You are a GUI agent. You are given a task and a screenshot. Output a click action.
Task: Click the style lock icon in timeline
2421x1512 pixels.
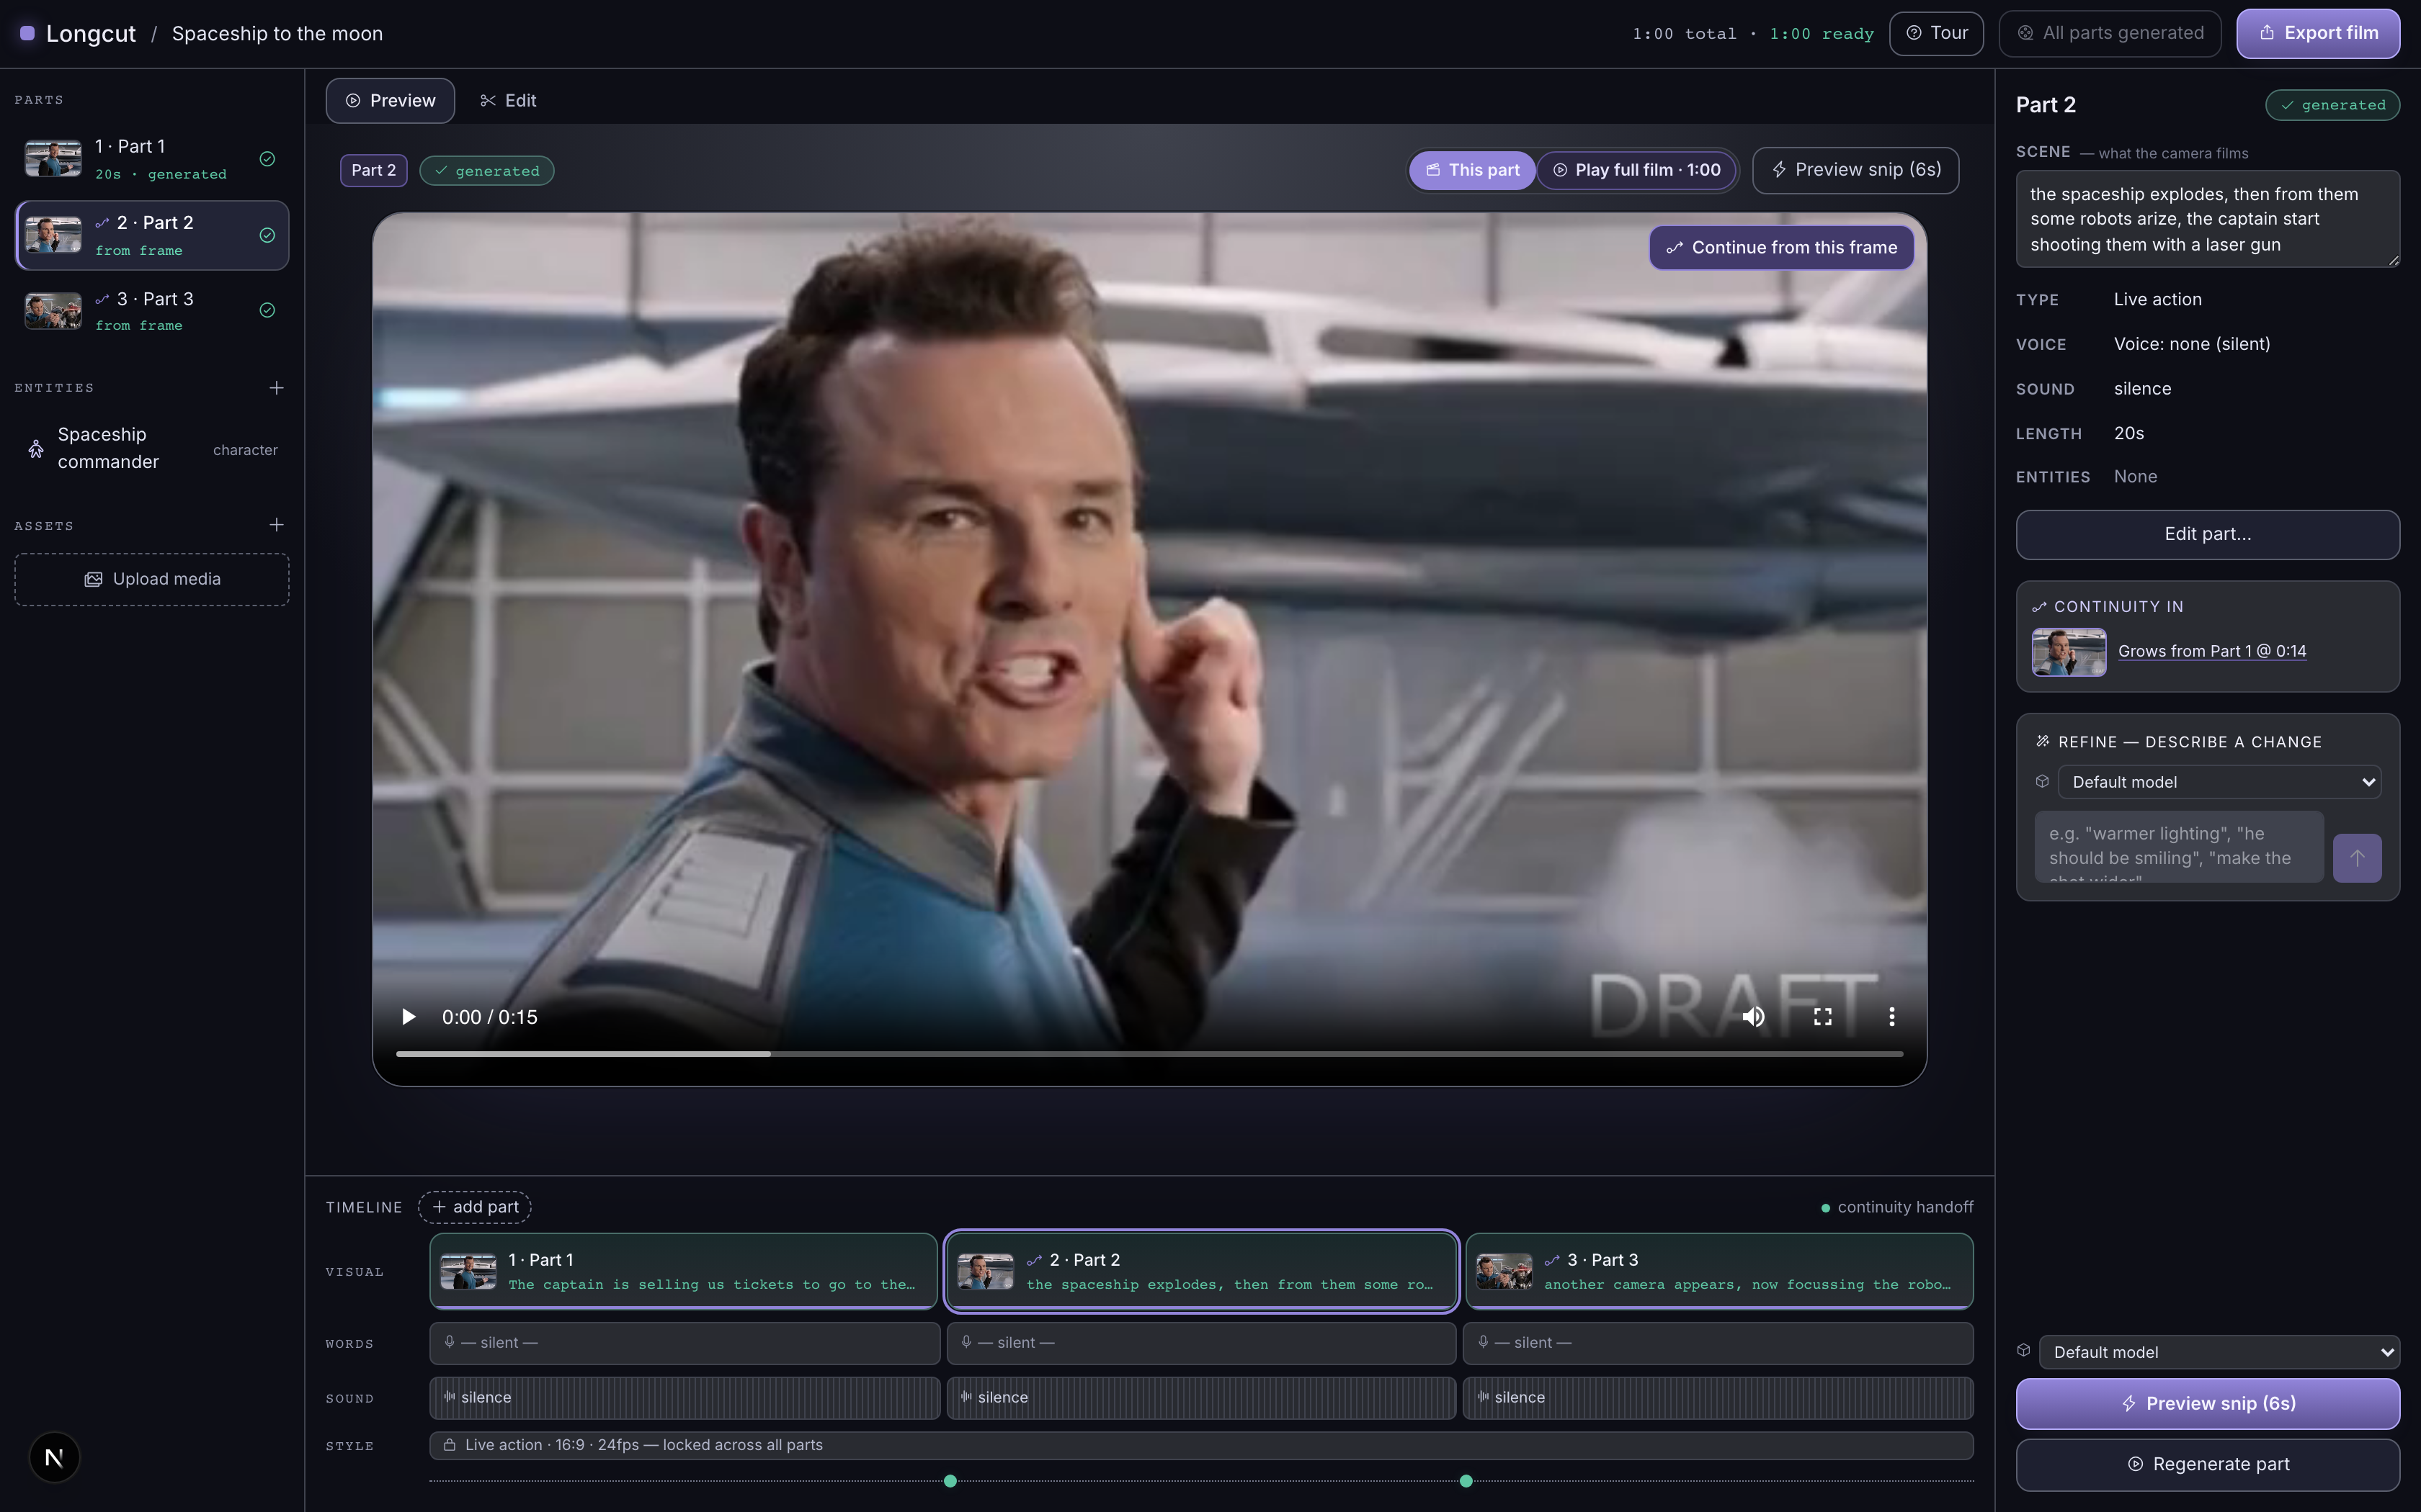[x=450, y=1445]
